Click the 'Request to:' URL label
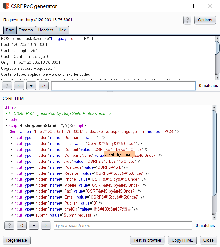The image size is (220, 247). click(38, 20)
